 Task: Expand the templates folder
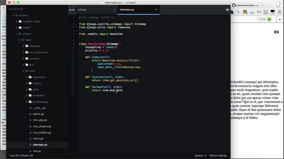coord(27,95)
